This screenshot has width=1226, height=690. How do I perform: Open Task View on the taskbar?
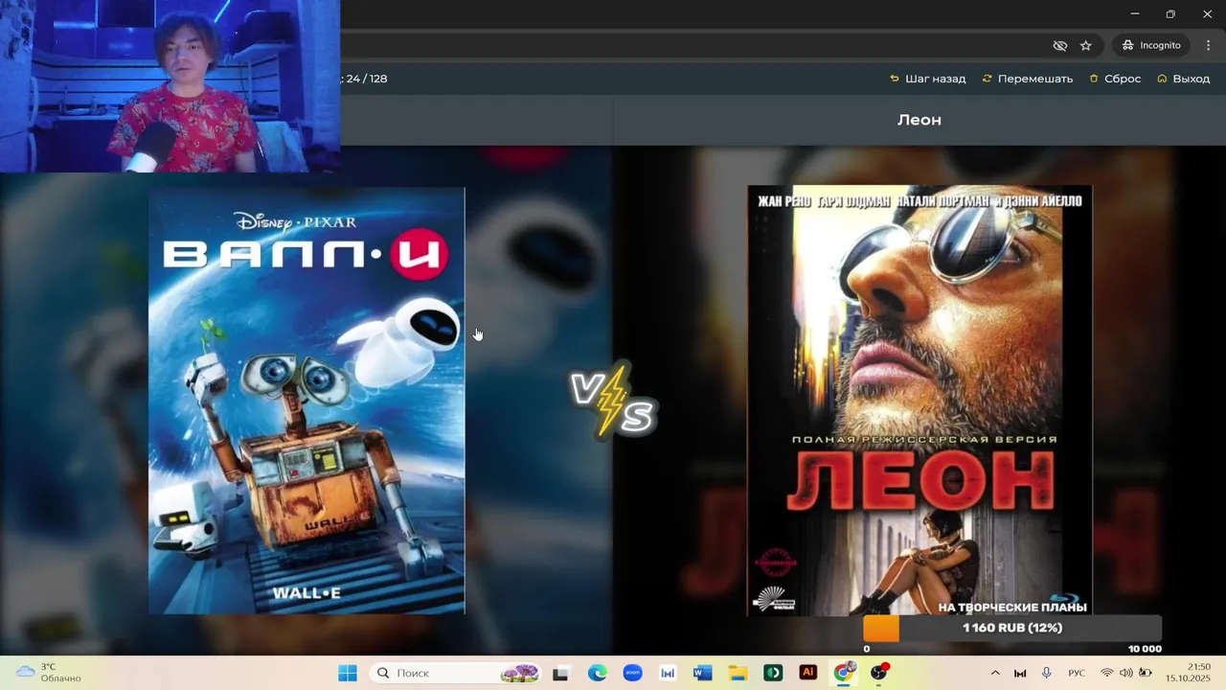tap(560, 673)
